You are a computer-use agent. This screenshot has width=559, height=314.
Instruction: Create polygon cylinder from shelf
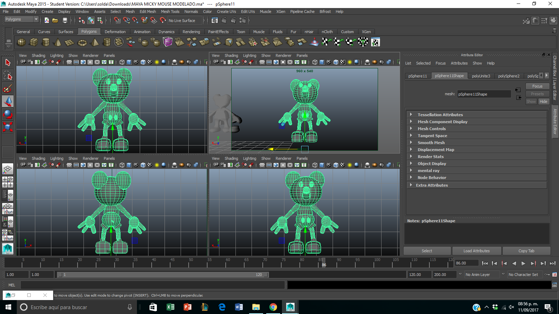(46, 42)
